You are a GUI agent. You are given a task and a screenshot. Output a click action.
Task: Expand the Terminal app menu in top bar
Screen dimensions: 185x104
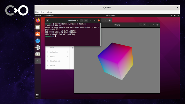[x=49, y=16]
